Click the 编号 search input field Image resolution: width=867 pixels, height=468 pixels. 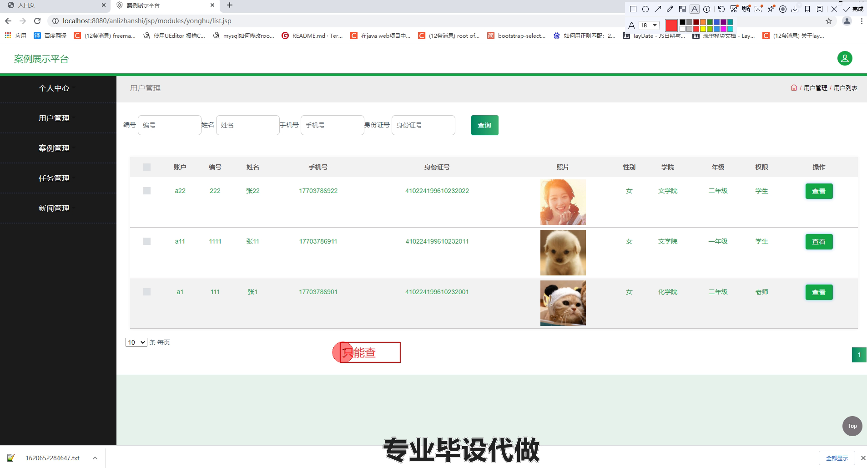click(169, 125)
